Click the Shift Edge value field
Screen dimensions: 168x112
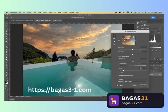(143, 47)
